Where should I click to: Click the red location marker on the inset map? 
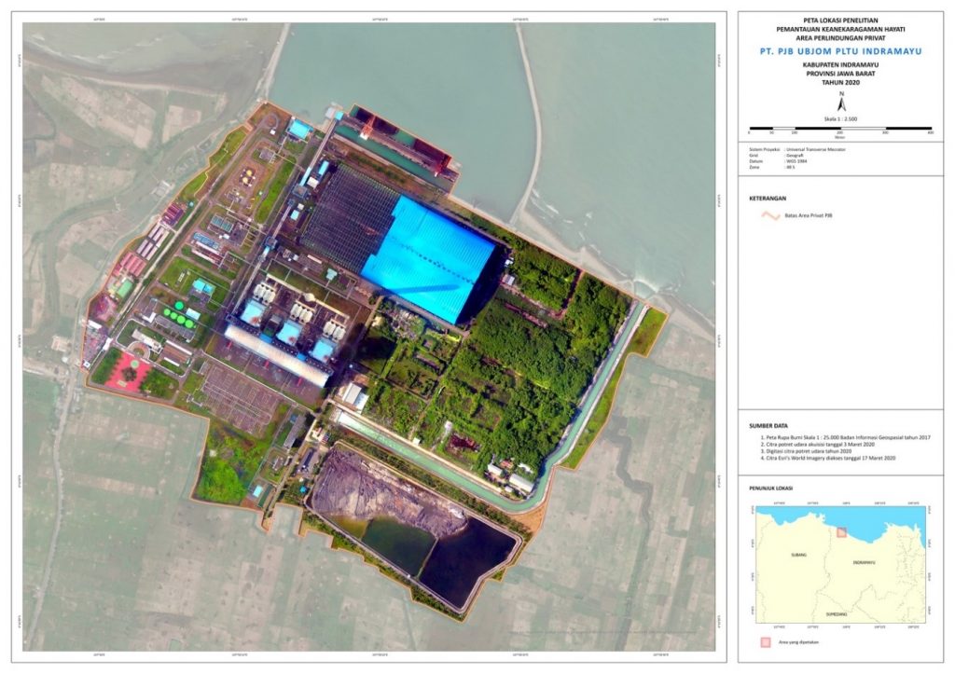[x=841, y=531]
